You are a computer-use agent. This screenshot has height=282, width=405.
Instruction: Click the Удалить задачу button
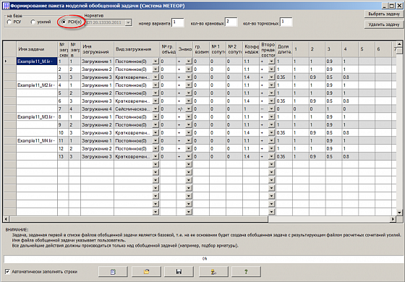383,25
